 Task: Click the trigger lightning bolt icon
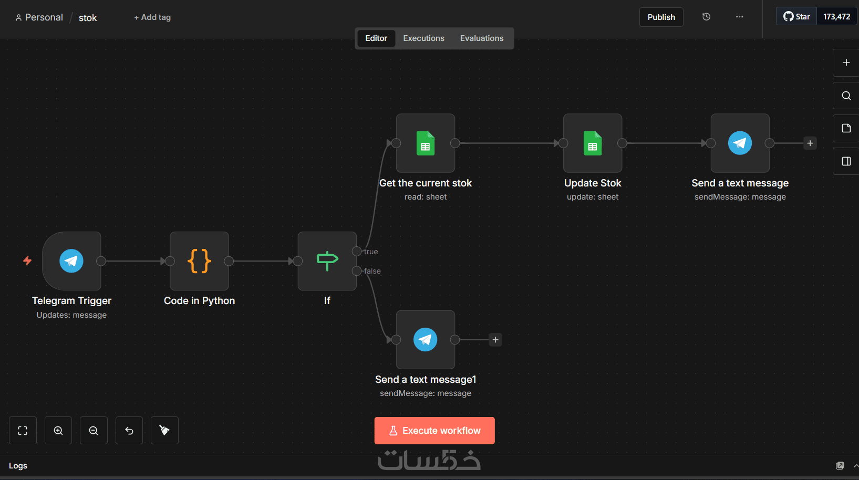(27, 260)
